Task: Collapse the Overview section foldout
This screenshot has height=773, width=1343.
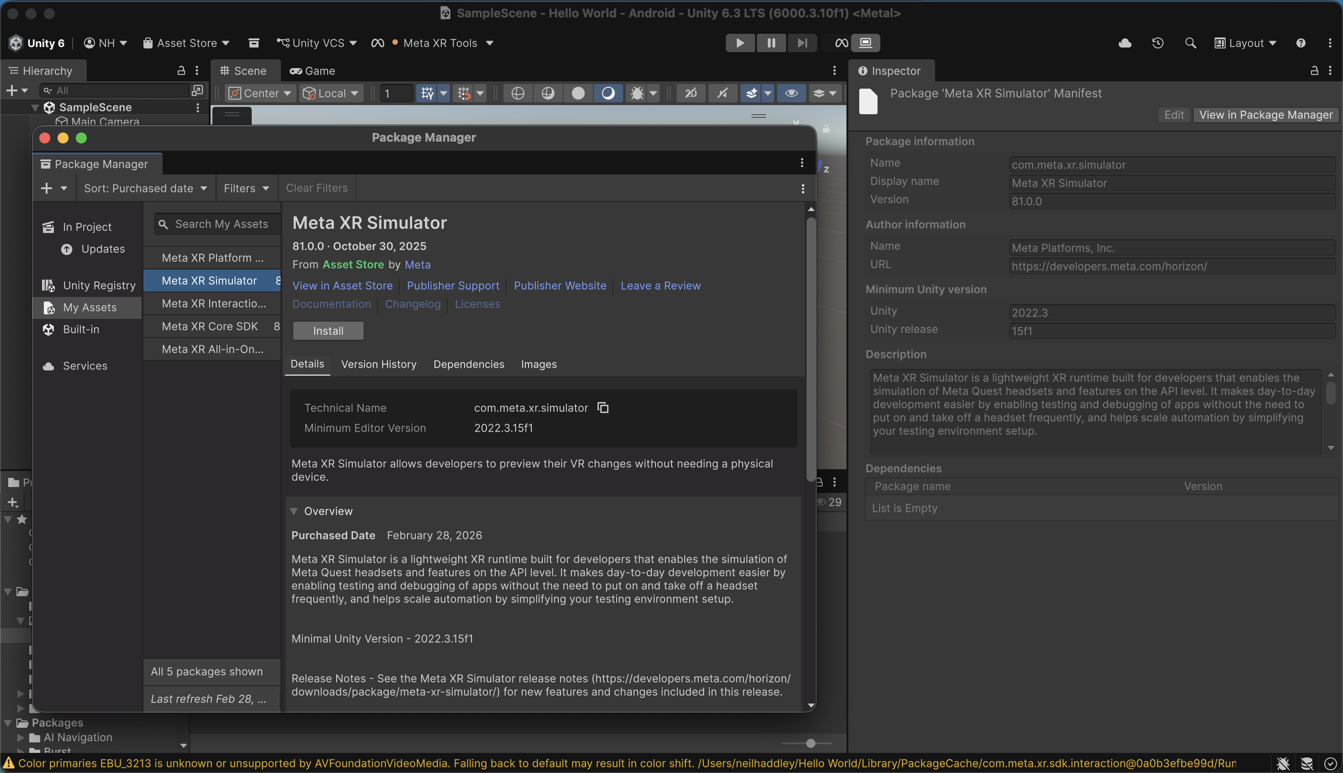Action: pos(294,511)
